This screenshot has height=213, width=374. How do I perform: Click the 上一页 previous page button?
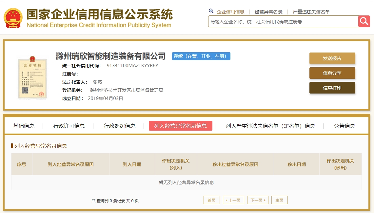click(x=233, y=200)
